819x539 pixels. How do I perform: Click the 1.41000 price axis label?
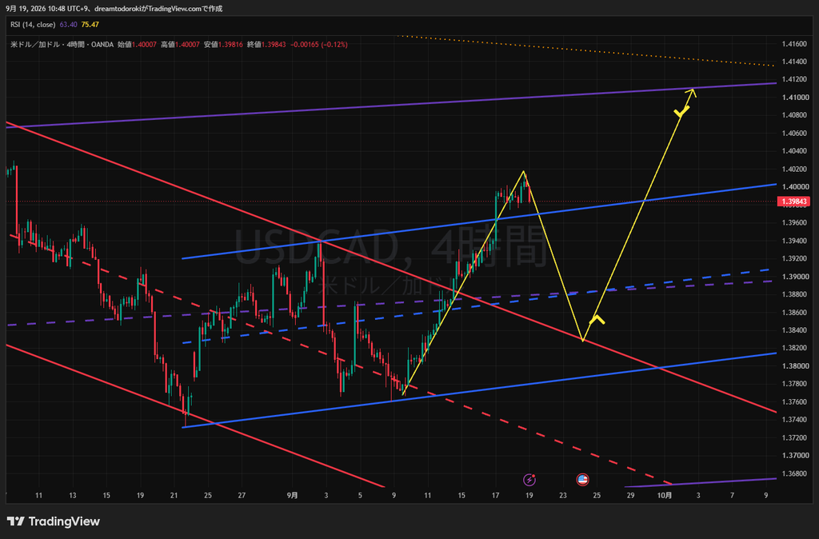(x=796, y=97)
